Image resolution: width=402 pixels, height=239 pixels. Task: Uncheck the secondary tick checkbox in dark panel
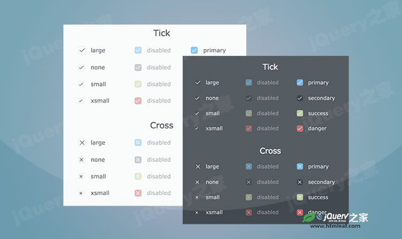(300, 98)
